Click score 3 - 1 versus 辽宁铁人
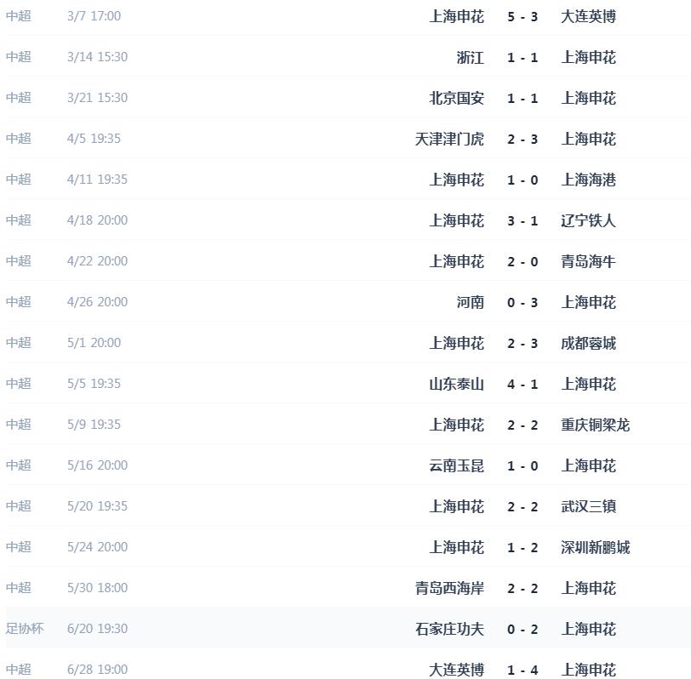This screenshot has width=691, height=679. pyautogui.click(x=523, y=221)
